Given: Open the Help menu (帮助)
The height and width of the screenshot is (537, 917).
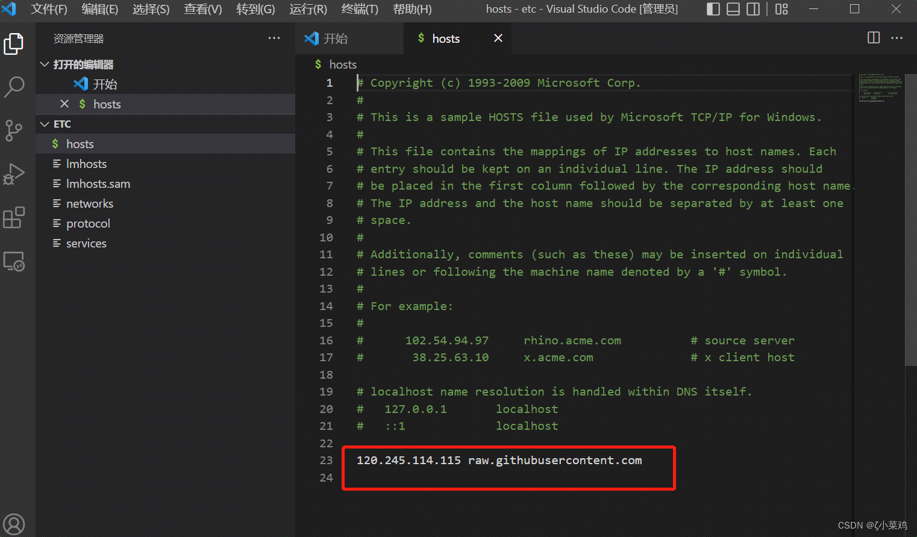Looking at the screenshot, I should (x=412, y=9).
